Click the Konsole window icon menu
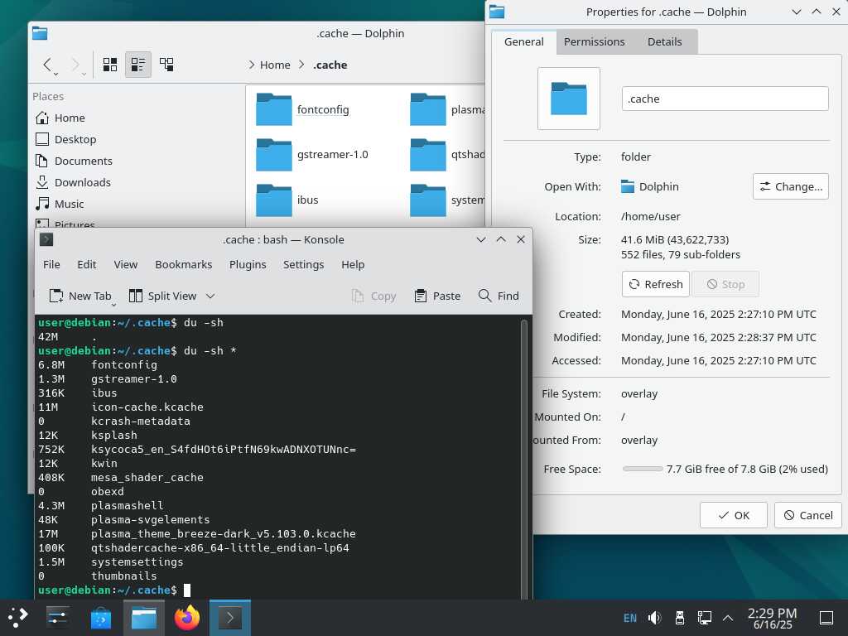Image resolution: width=848 pixels, height=636 pixels. point(46,239)
